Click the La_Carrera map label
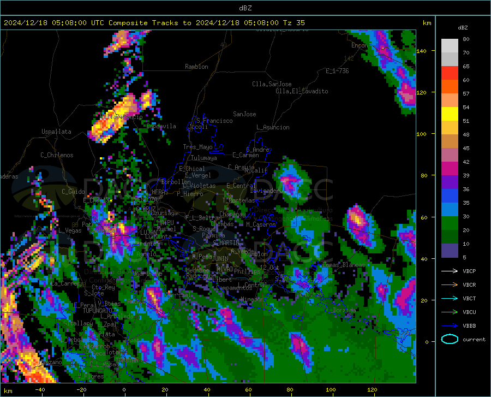 coord(67,283)
